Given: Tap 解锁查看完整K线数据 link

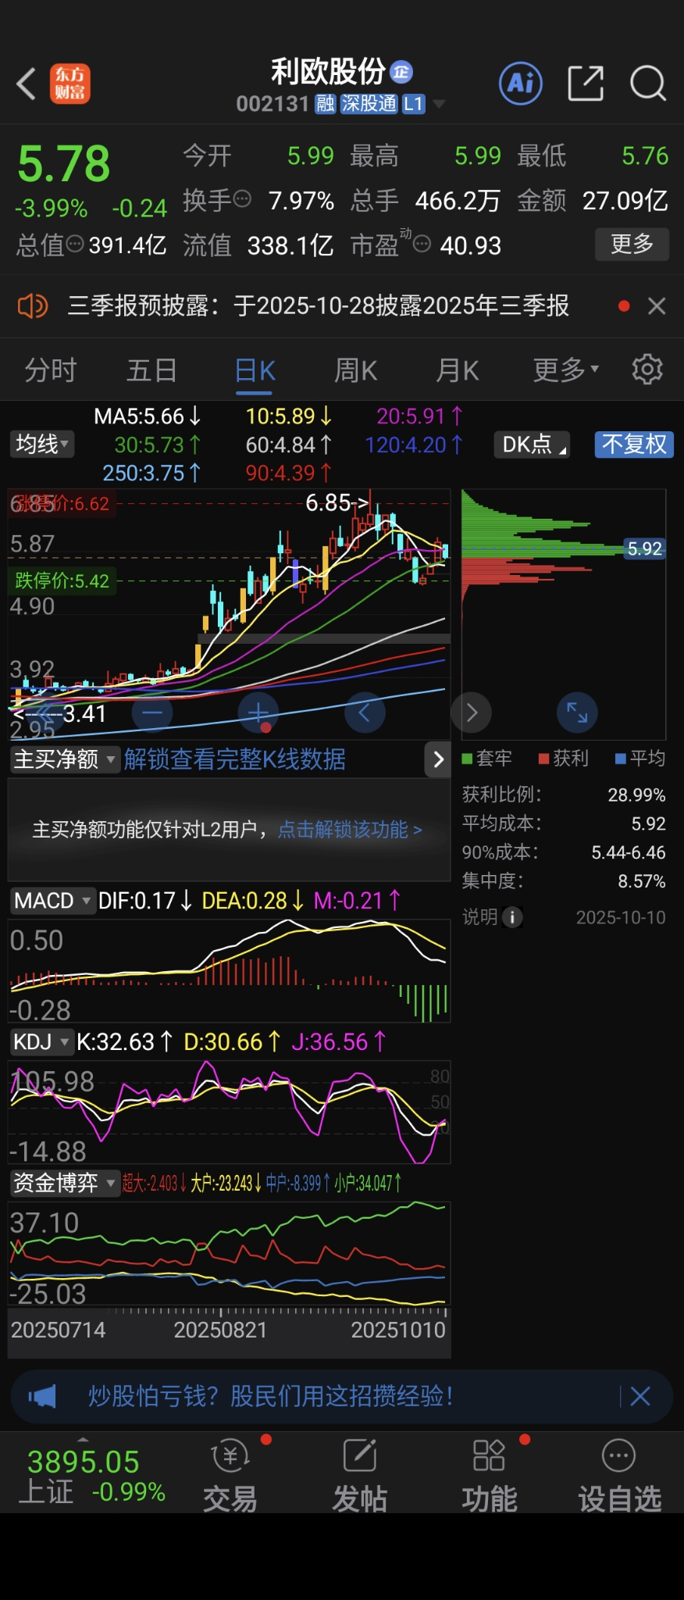Looking at the screenshot, I should point(235,759).
